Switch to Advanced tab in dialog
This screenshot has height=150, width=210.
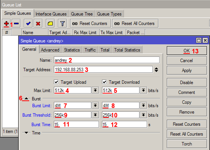(x=50, y=50)
